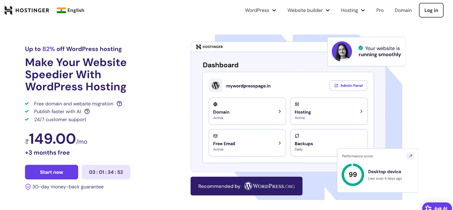453x210 pixels.
Task: Click the Recommended by WordPress.org banner
Action: 246,186
